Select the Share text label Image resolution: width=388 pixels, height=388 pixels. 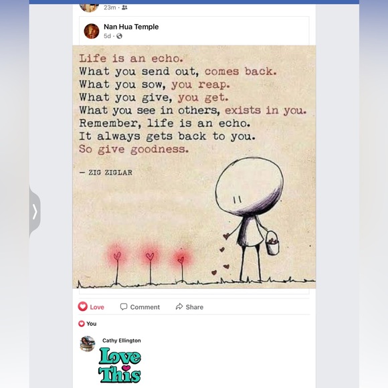point(195,307)
